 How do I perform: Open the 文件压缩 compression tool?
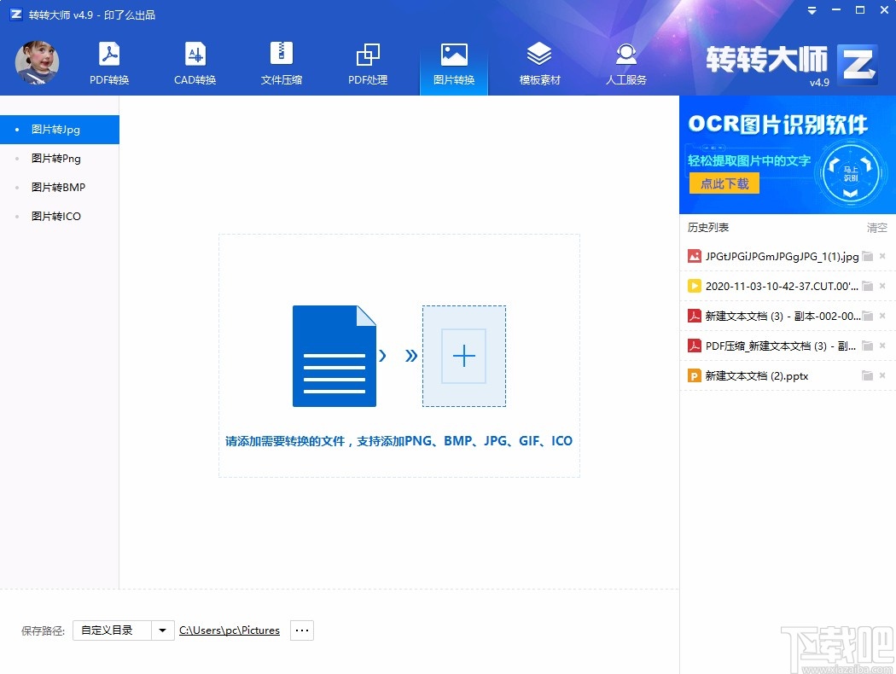(281, 60)
